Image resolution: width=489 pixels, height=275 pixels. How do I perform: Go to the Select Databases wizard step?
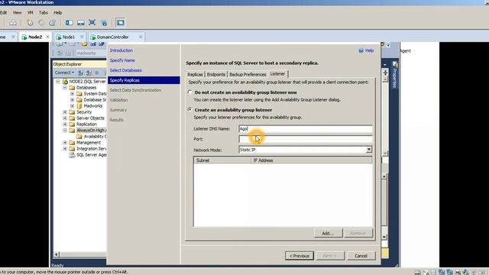tap(125, 70)
